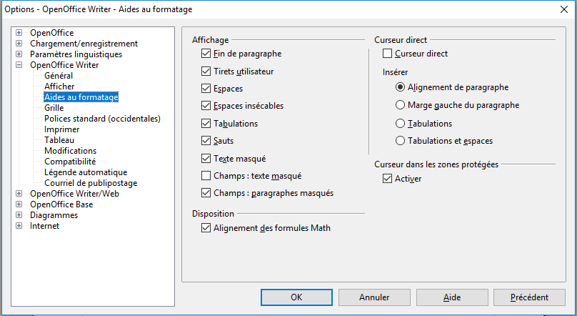Expand the OpenOffice tree node
577x316 pixels.
19,33
